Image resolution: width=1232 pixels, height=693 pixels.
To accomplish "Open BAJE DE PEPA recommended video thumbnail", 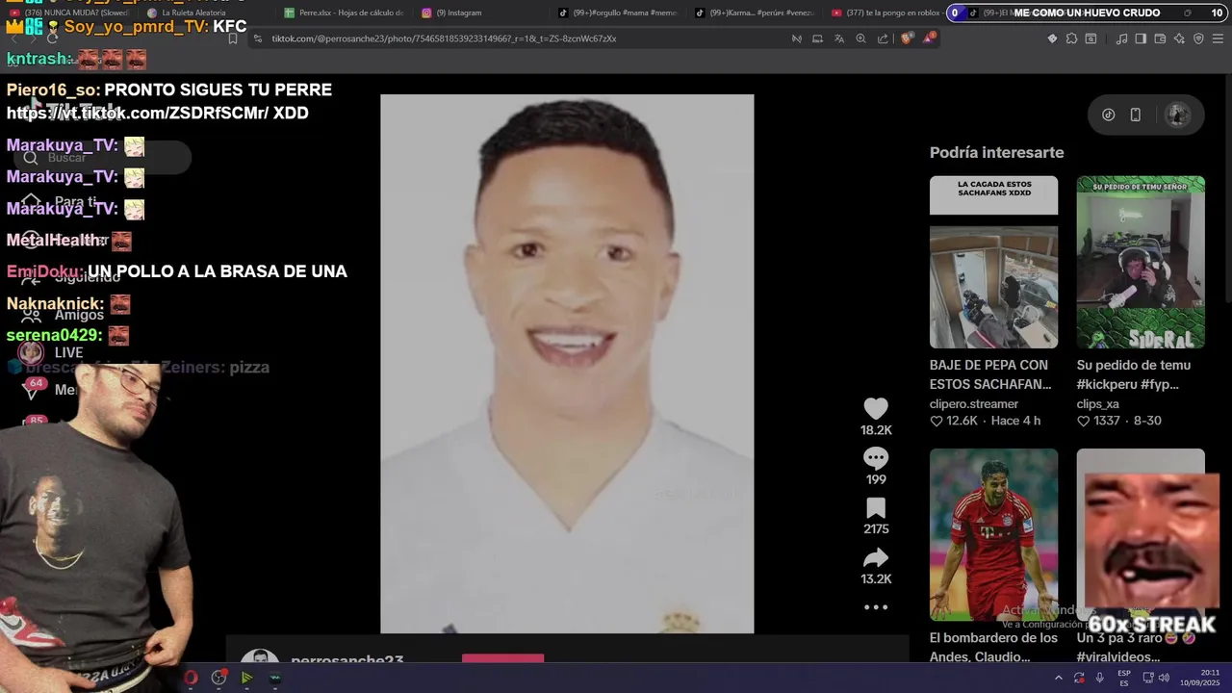I will click(x=993, y=262).
